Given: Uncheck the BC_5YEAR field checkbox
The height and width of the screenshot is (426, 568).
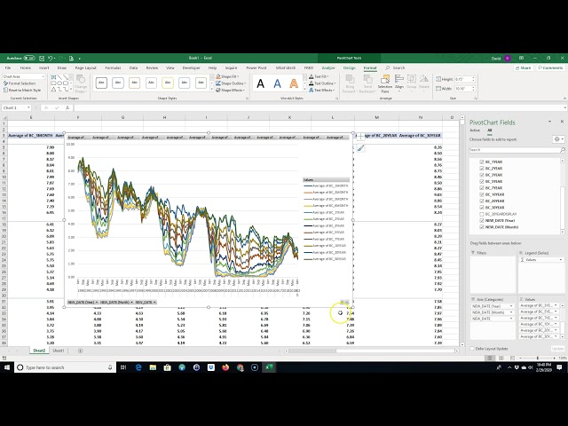Looking at the screenshot, I should (x=482, y=181).
